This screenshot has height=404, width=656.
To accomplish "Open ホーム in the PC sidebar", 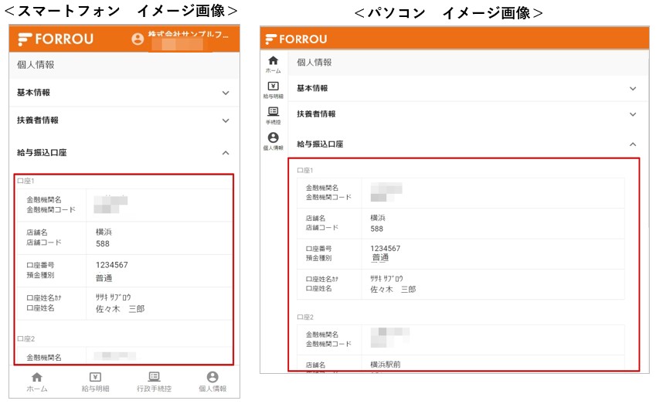I will 274,64.
